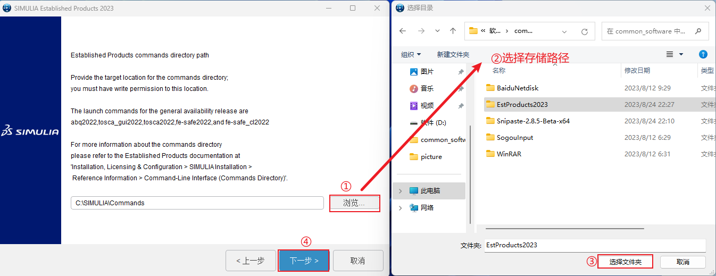Open the recent locations dropdown chevron
Viewport: 716px width, 276px height.
437,31
